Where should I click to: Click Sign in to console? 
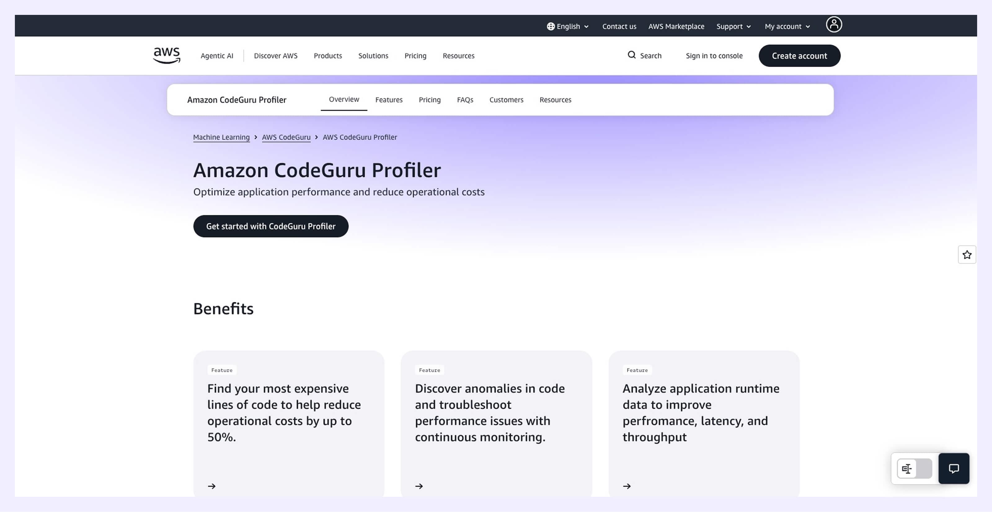tap(714, 56)
